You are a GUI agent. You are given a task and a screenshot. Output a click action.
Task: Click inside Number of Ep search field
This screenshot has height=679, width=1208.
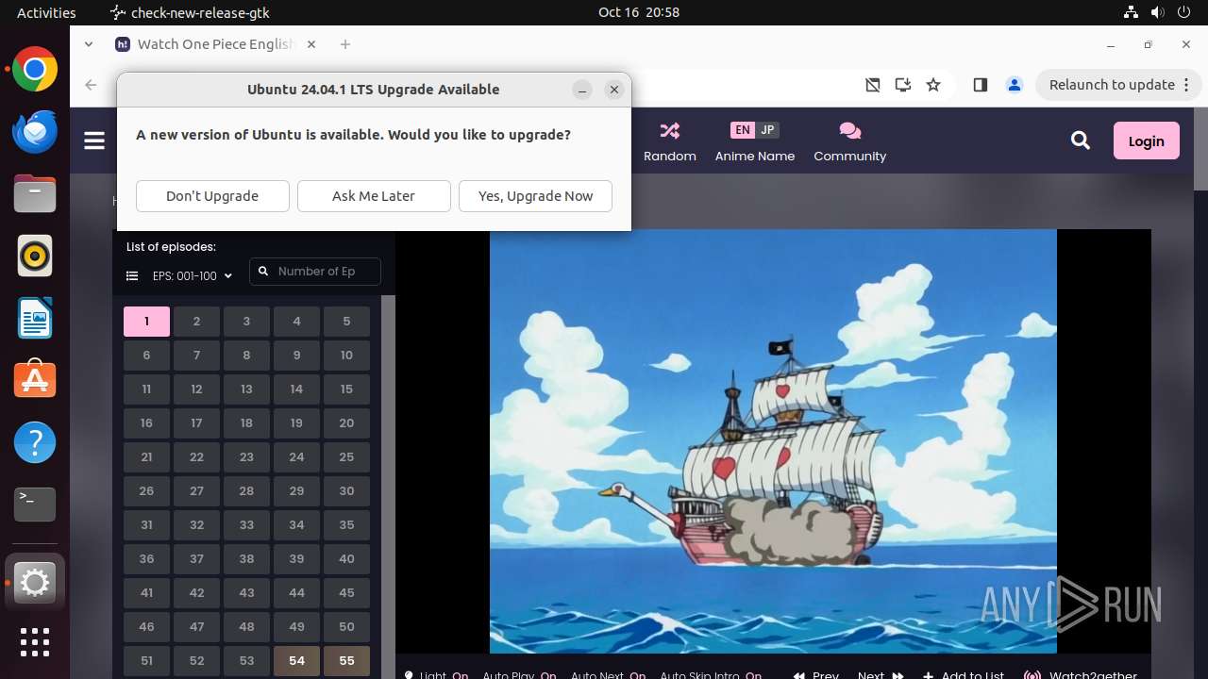pyautogui.click(x=315, y=272)
